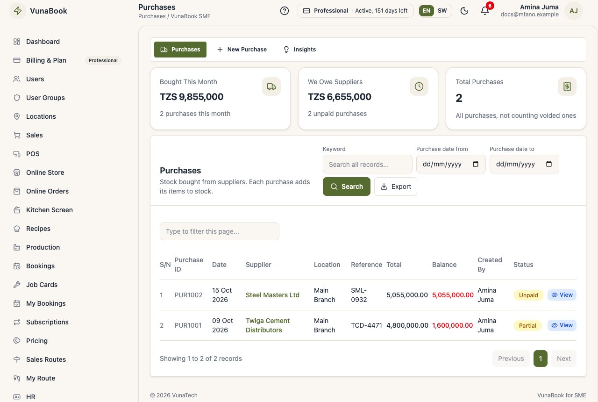Click the VunaBook lightning logo icon
598x402 pixels.
point(18,11)
